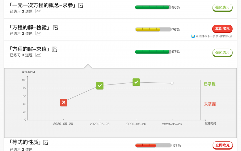Click the empty square final chart point
Viewport: 241px width, 151px height.
(x=172, y=83)
